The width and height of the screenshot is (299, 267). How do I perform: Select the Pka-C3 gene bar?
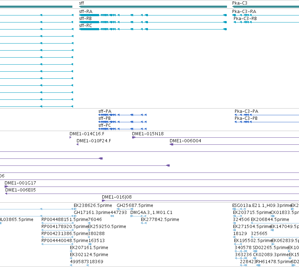click(265, 7)
